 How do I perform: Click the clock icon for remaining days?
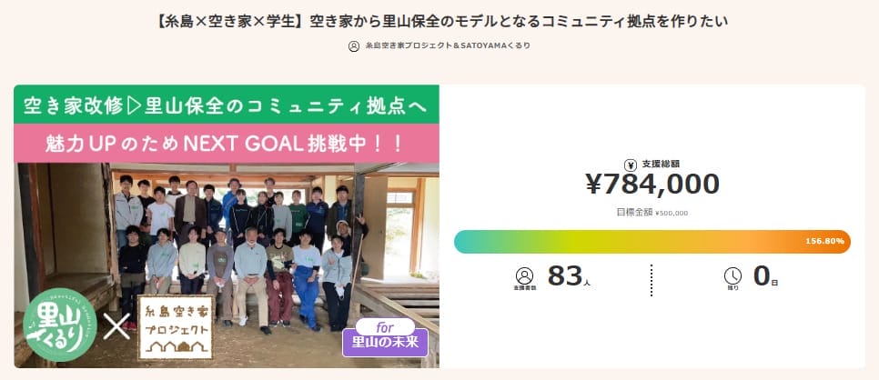tap(732, 275)
